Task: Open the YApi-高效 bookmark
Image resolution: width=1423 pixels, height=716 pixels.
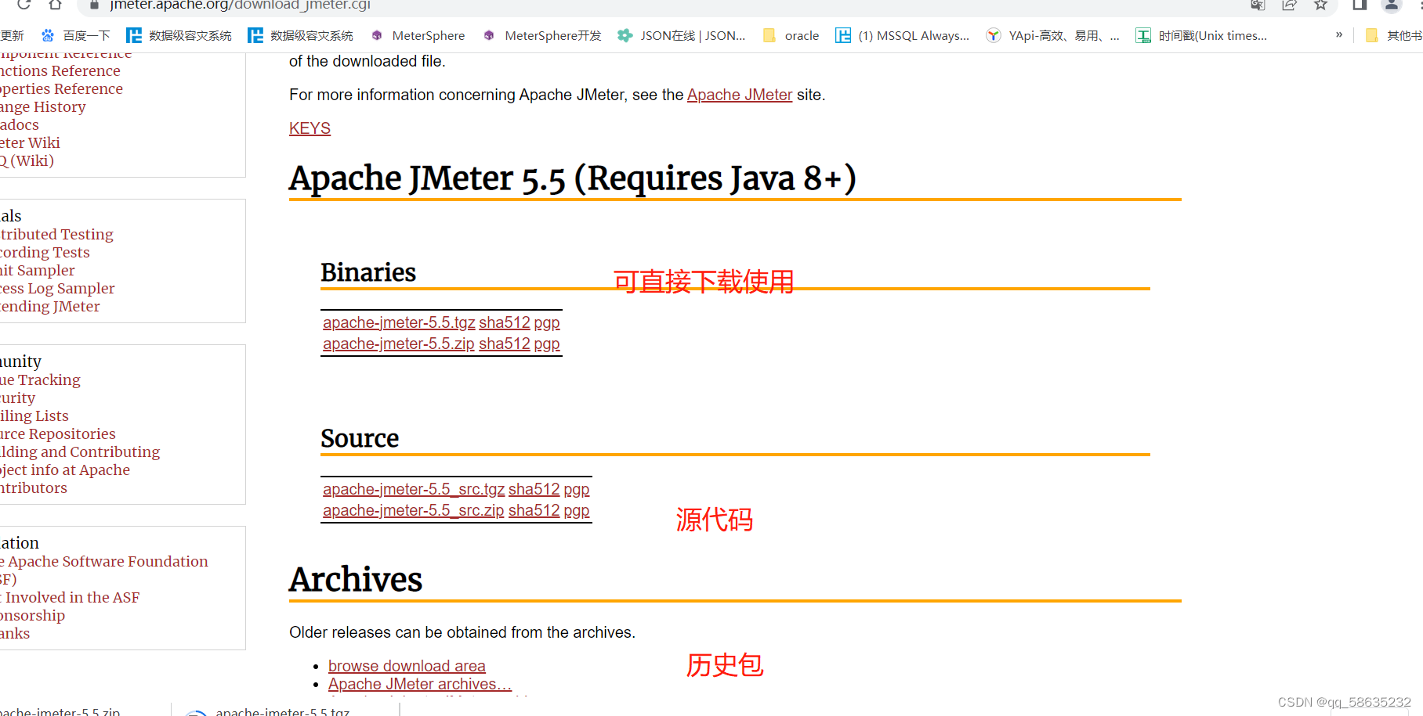Action: pyautogui.click(x=1053, y=35)
